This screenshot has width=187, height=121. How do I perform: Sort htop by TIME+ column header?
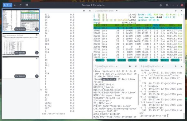[172, 25]
